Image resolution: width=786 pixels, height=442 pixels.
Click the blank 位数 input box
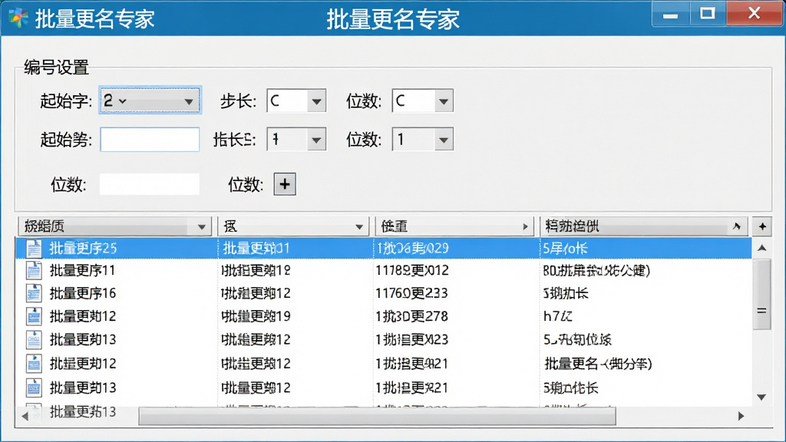click(x=150, y=184)
